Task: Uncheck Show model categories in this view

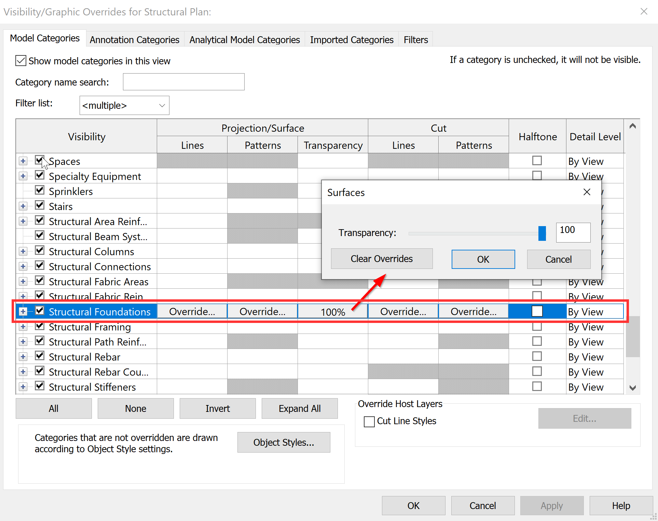Action: (x=20, y=61)
